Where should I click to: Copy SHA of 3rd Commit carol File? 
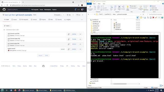tap(69, 34)
